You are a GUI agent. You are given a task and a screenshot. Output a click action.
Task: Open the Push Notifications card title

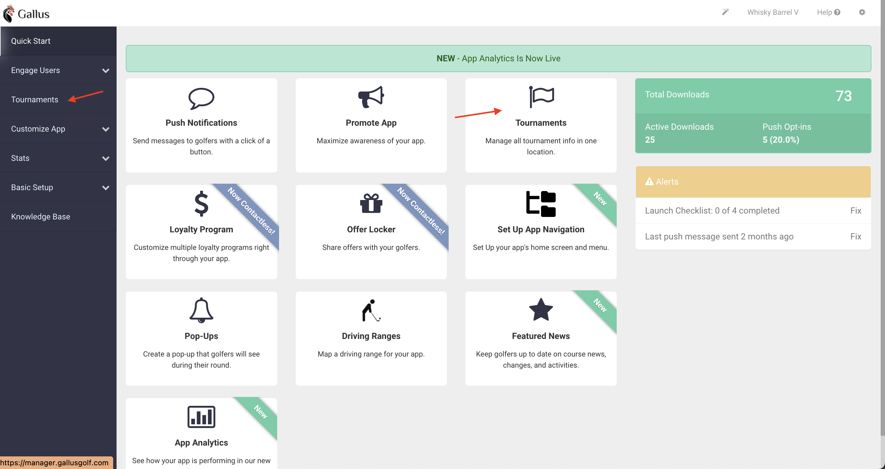pyautogui.click(x=201, y=123)
